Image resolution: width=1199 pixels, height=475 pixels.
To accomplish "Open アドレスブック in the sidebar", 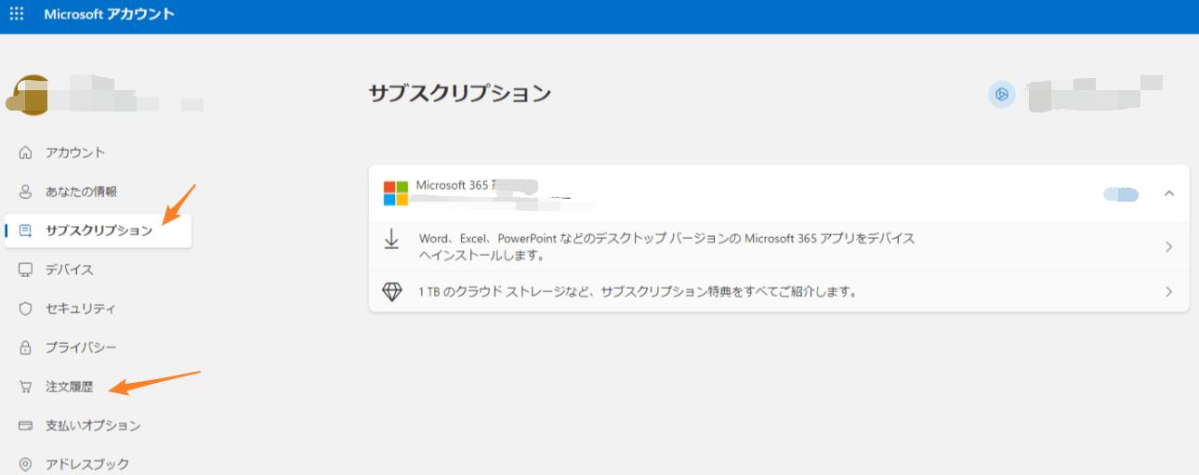I will click(x=87, y=464).
